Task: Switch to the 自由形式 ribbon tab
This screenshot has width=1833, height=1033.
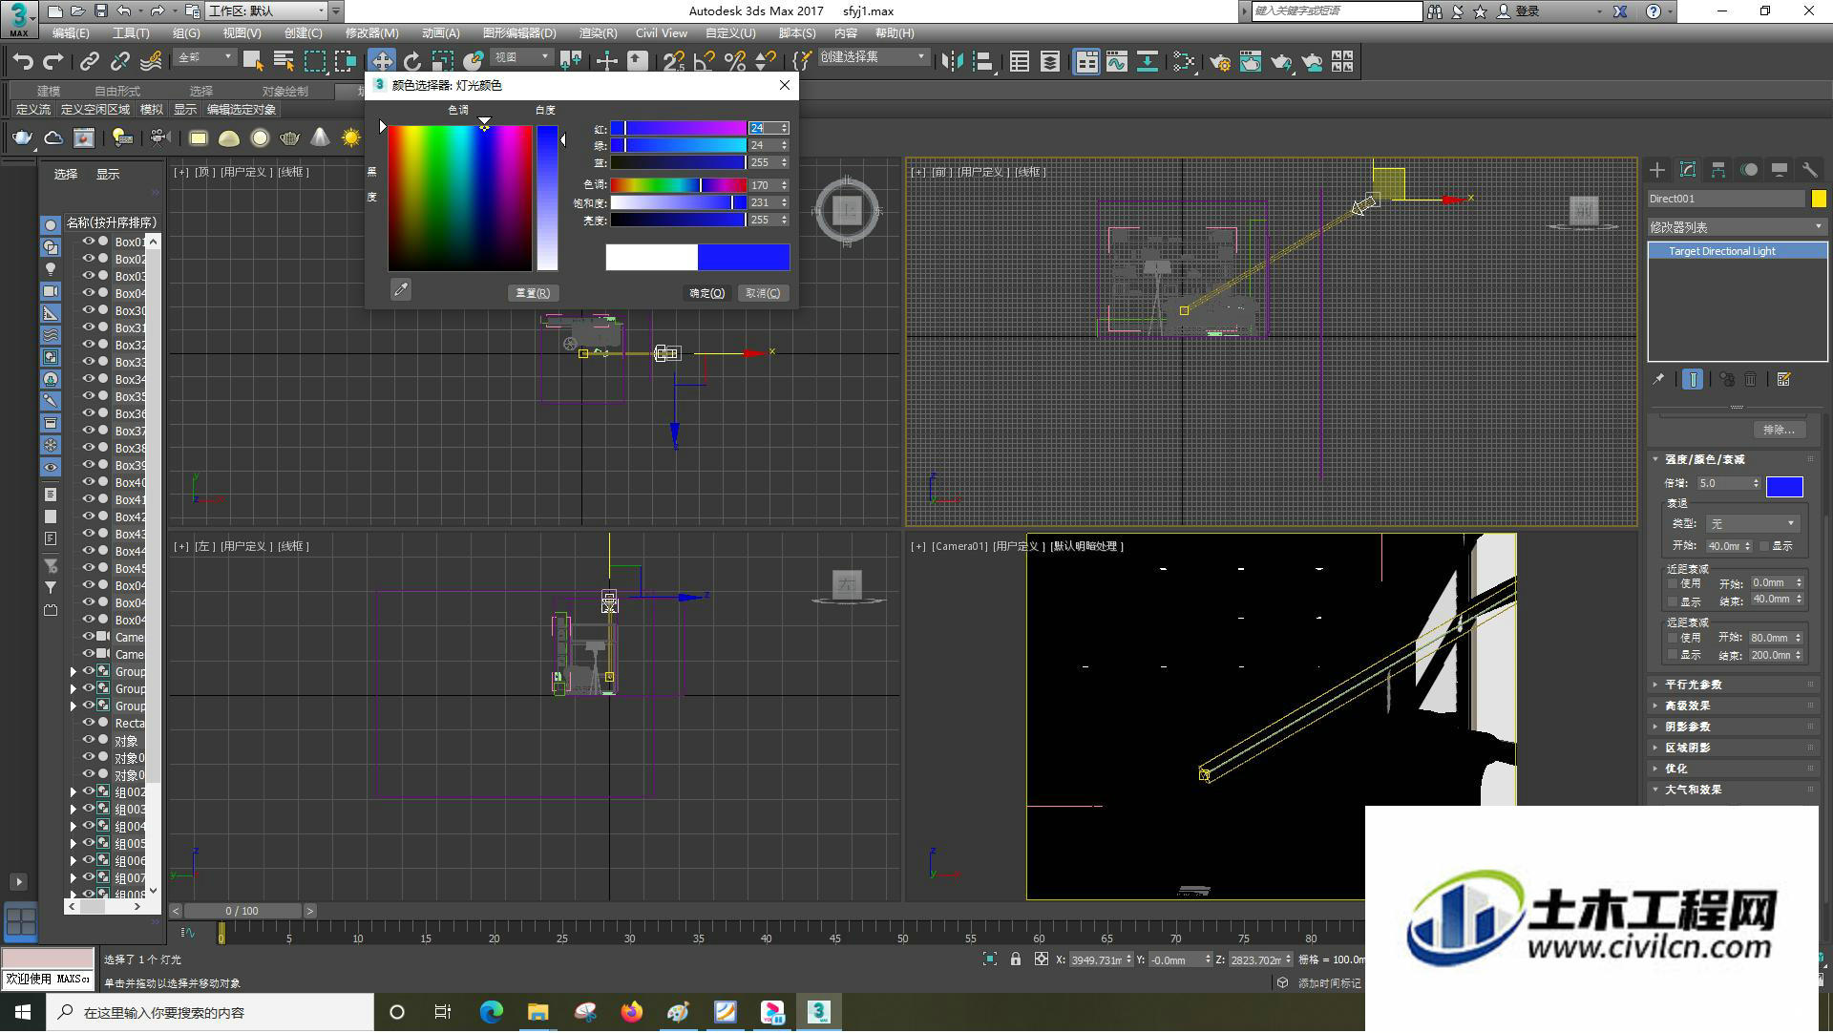Action: 116,92
